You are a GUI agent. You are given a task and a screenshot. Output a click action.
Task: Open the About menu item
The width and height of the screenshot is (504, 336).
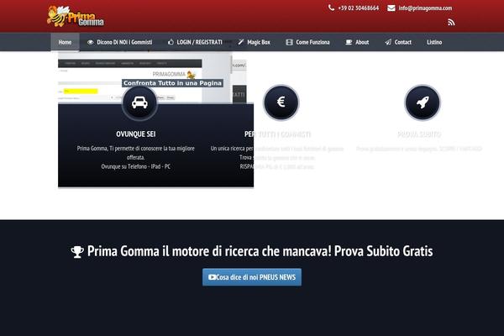coord(357,42)
